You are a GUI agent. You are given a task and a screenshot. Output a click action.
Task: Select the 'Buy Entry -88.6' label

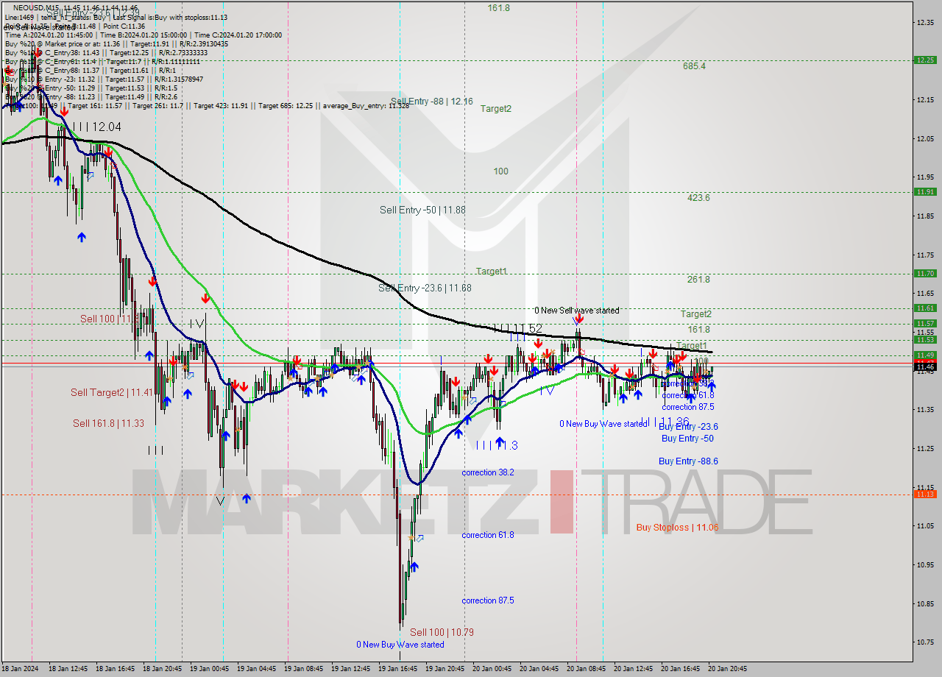tap(688, 461)
